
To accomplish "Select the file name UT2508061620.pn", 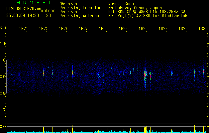I will [x=24, y=9].
